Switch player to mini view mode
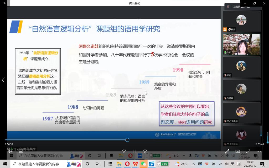The height and width of the screenshot is (168, 269). pyautogui.click(x=238, y=151)
